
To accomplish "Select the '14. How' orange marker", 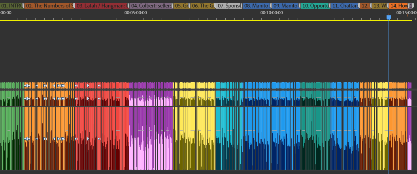I will click(398, 6).
